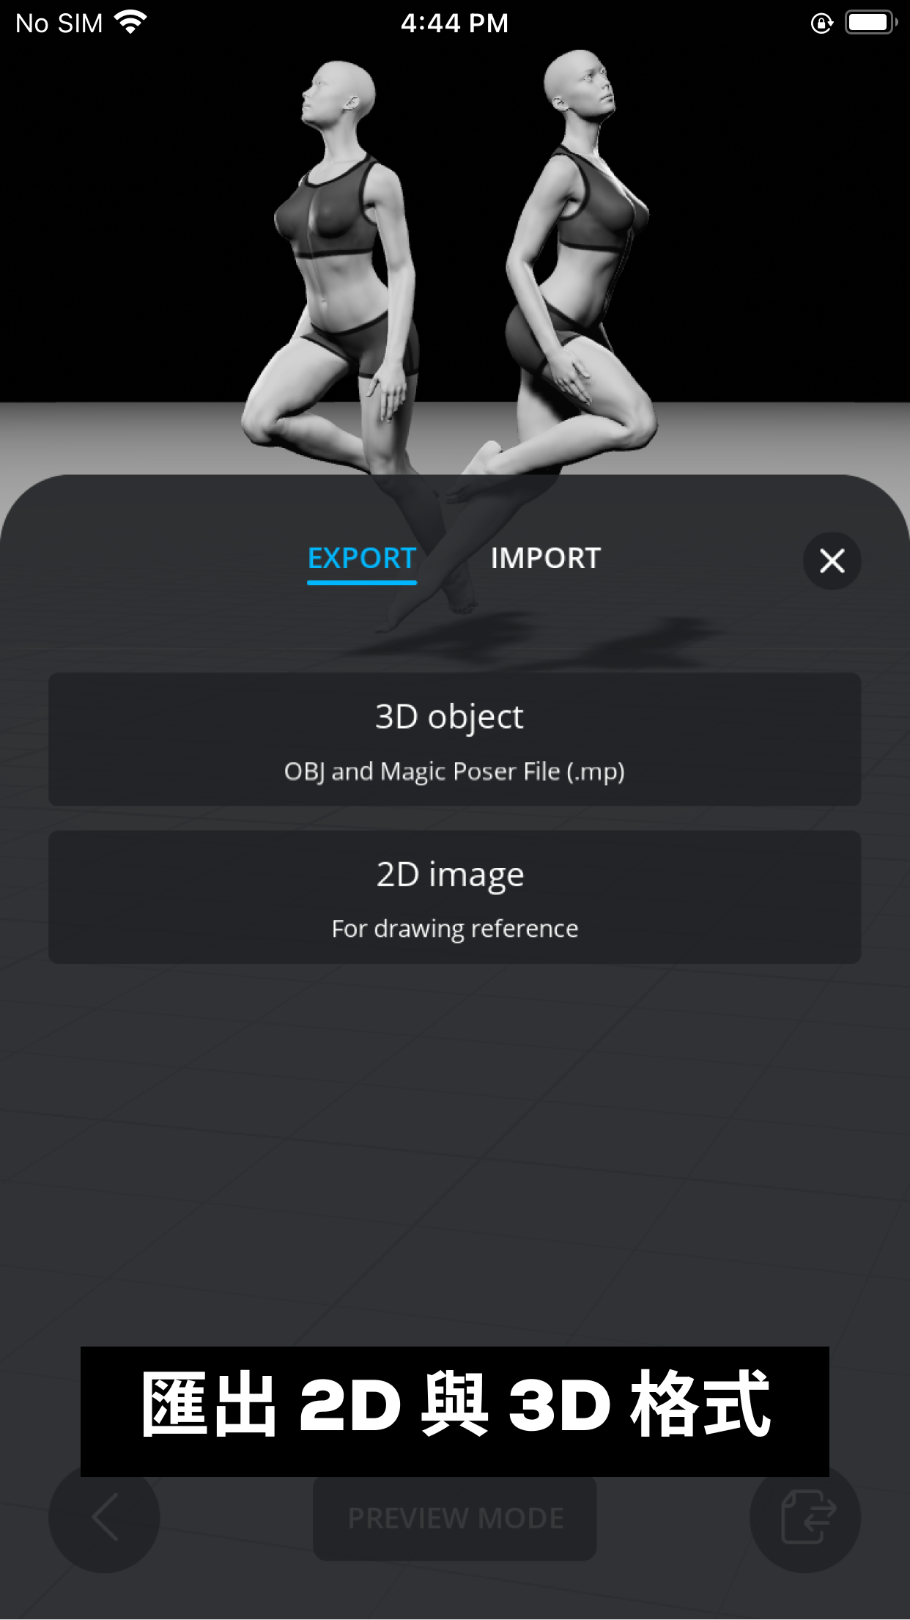Choose the 3D object export option
Image resolution: width=910 pixels, height=1620 pixels.
[x=454, y=740]
